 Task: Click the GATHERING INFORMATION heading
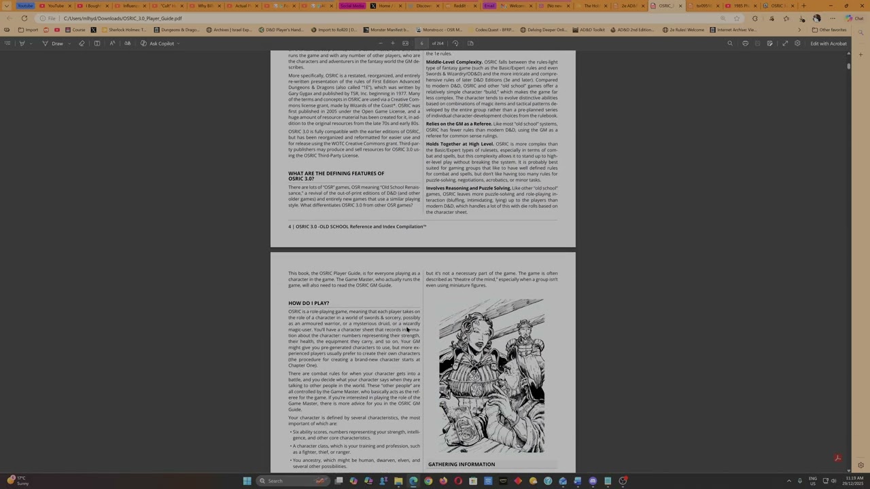462,465
